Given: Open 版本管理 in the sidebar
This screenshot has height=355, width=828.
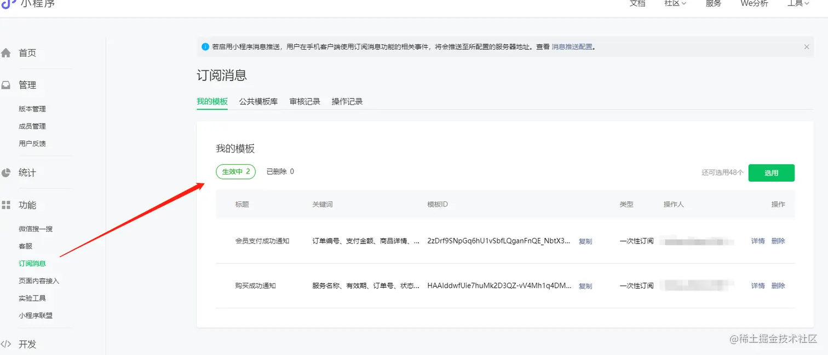Looking at the screenshot, I should pyautogui.click(x=32, y=109).
